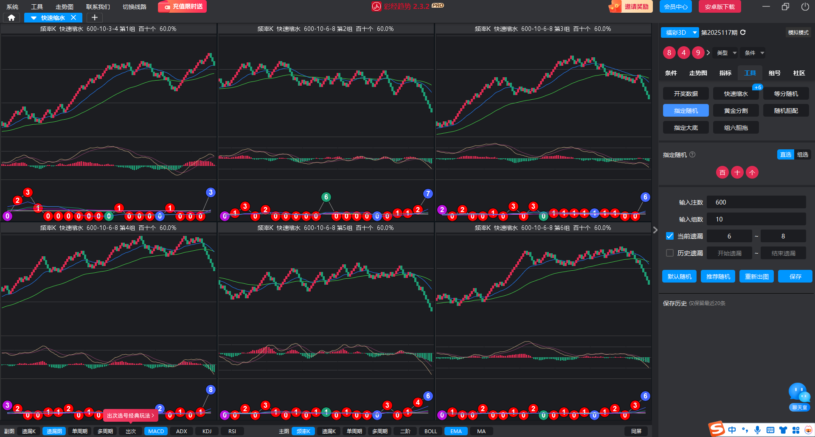
Task: Open the help icon beside 指定随机
Action: point(692,154)
